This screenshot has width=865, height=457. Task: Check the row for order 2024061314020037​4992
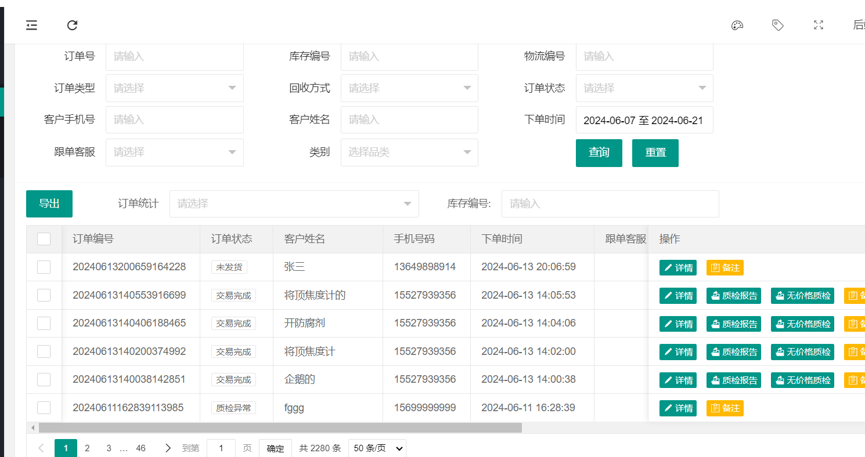click(44, 351)
